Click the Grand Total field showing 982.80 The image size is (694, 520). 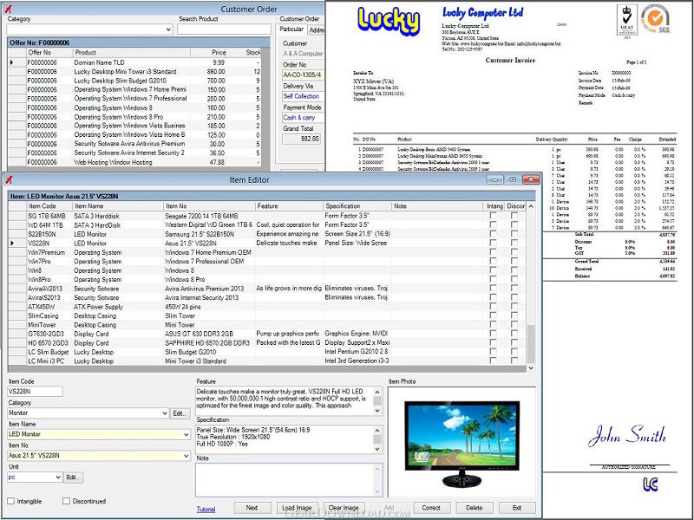(x=301, y=139)
